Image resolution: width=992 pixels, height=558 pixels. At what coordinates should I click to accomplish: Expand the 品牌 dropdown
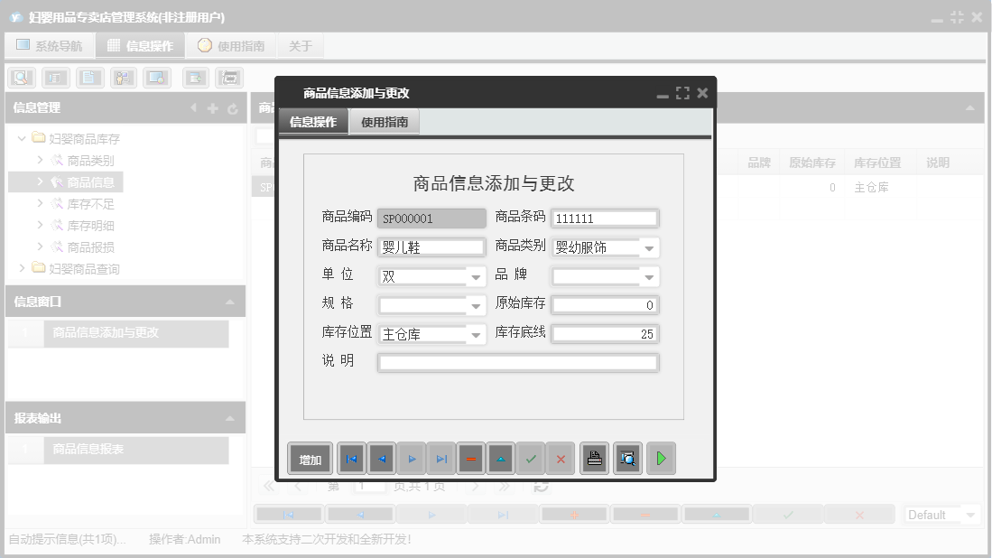pos(649,277)
